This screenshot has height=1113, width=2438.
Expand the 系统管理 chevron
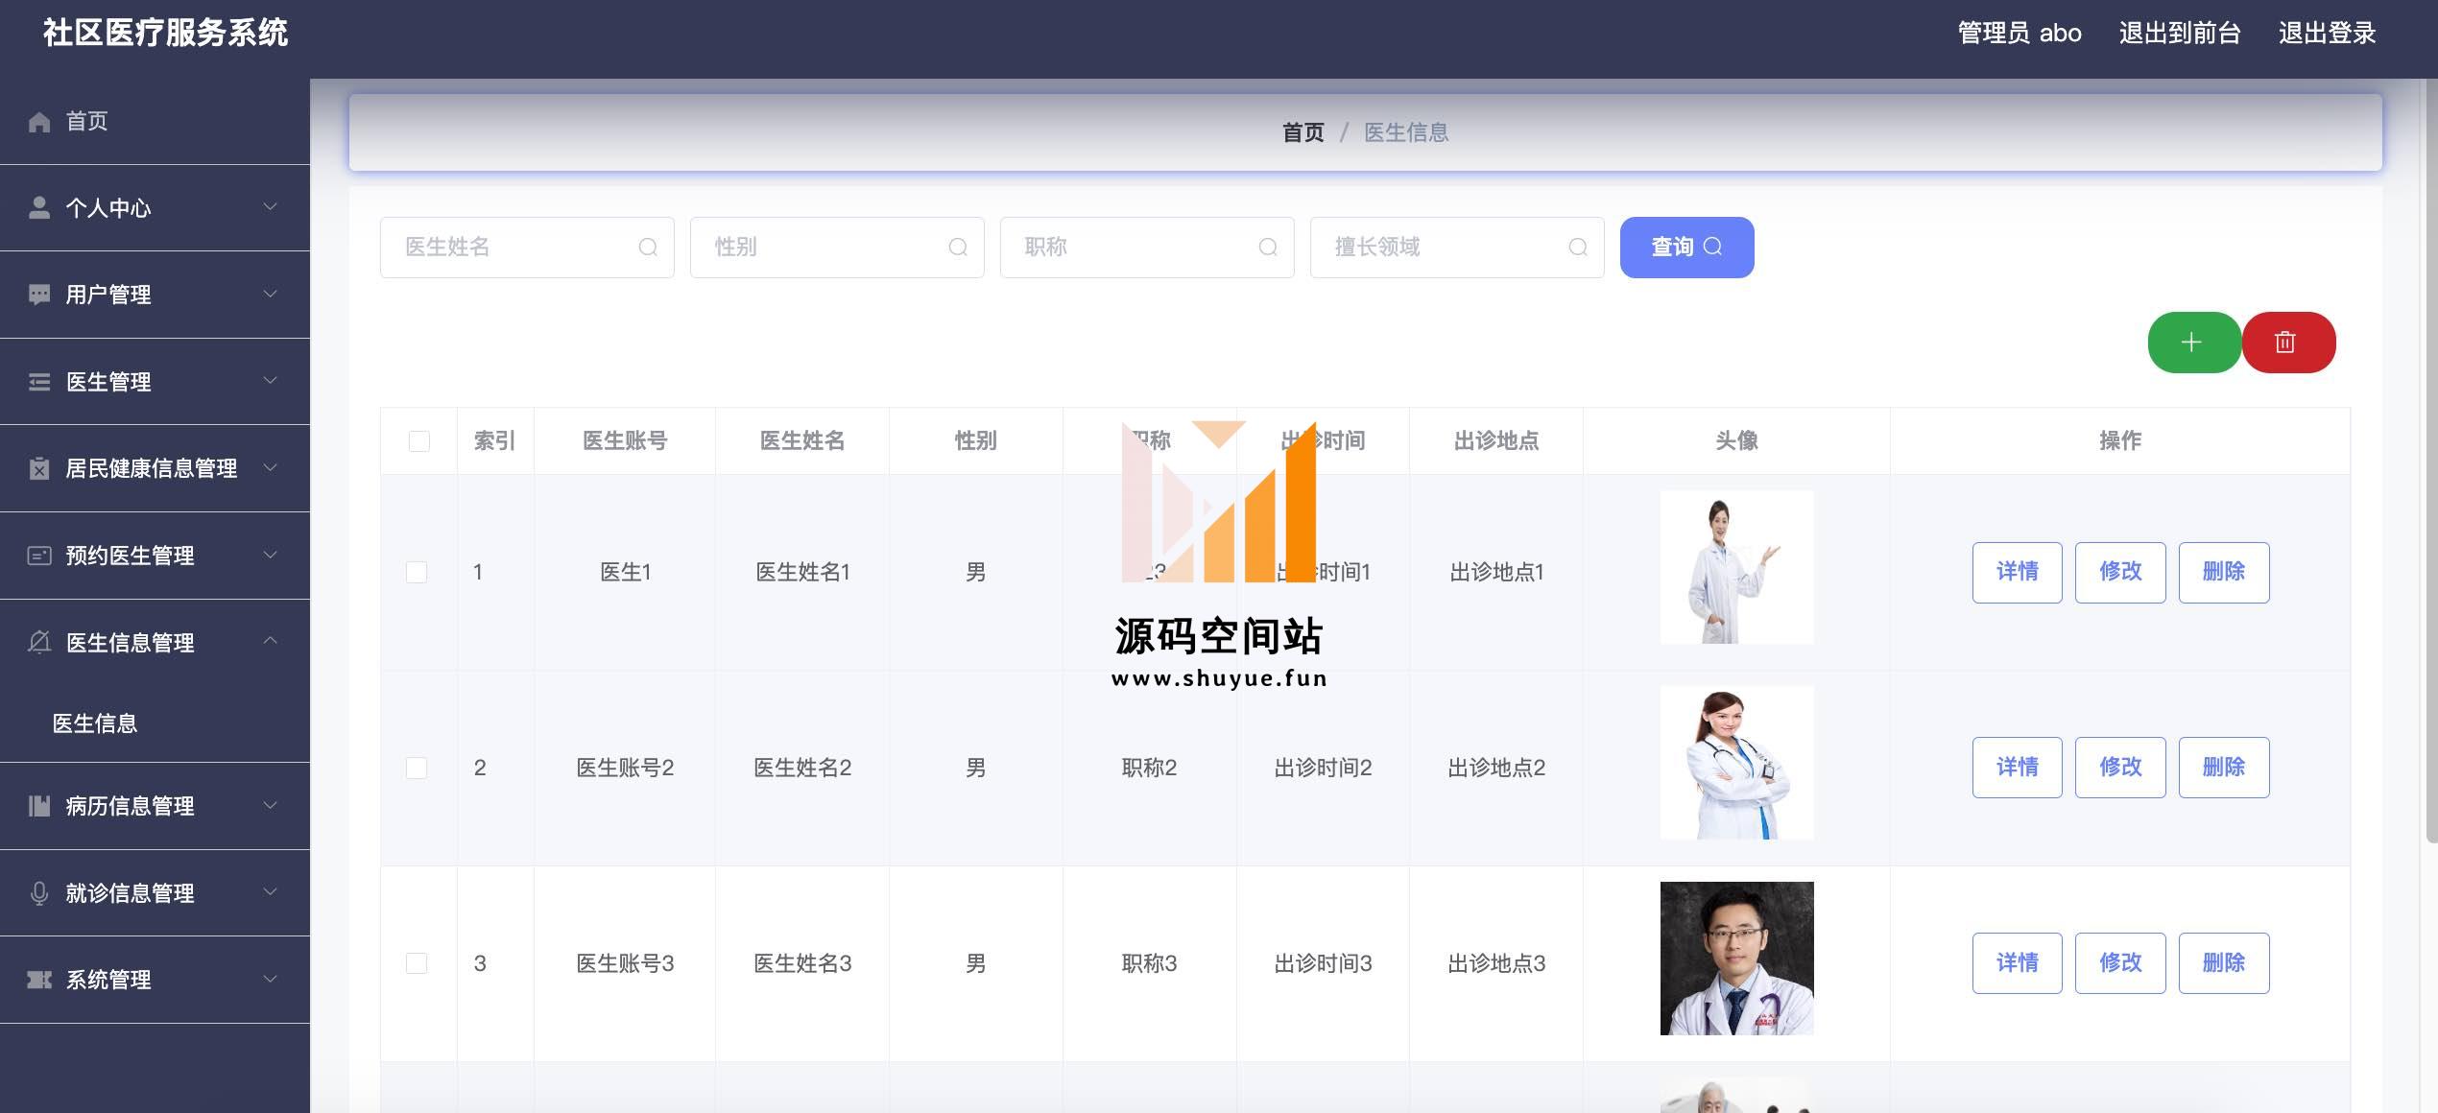271,979
